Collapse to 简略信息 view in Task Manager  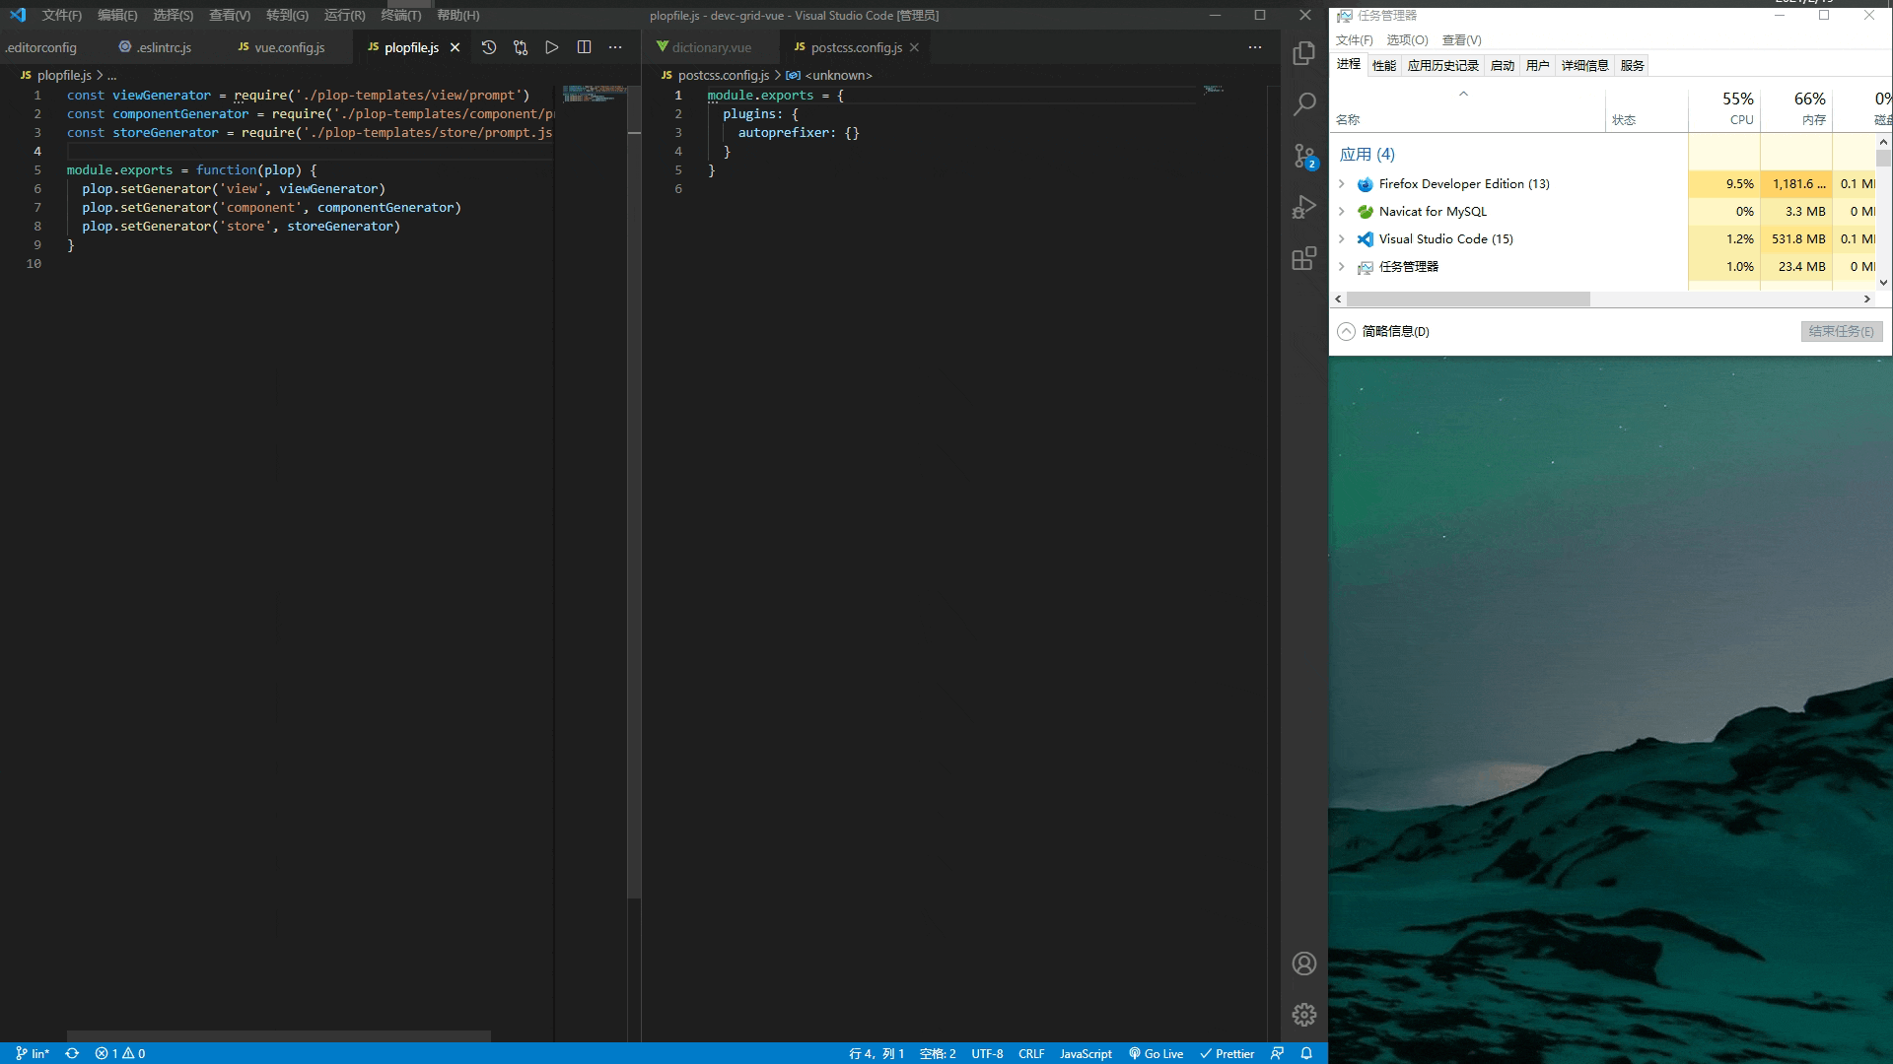click(x=1383, y=331)
